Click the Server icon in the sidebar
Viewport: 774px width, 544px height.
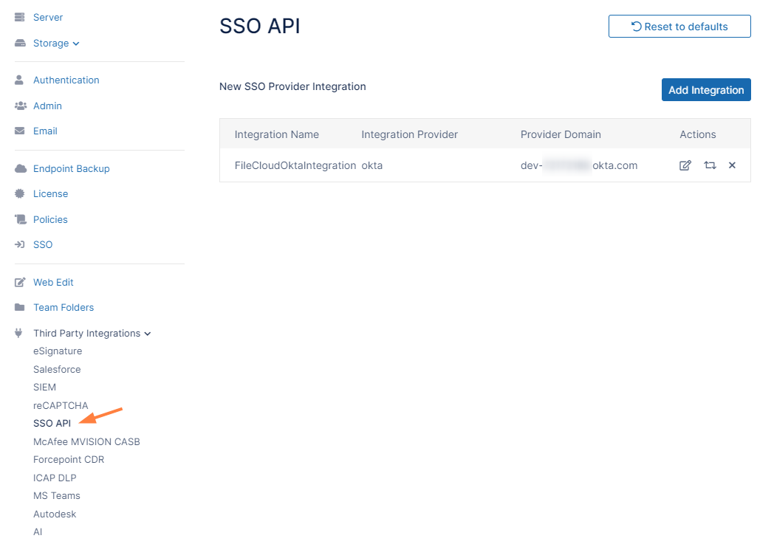coord(20,17)
